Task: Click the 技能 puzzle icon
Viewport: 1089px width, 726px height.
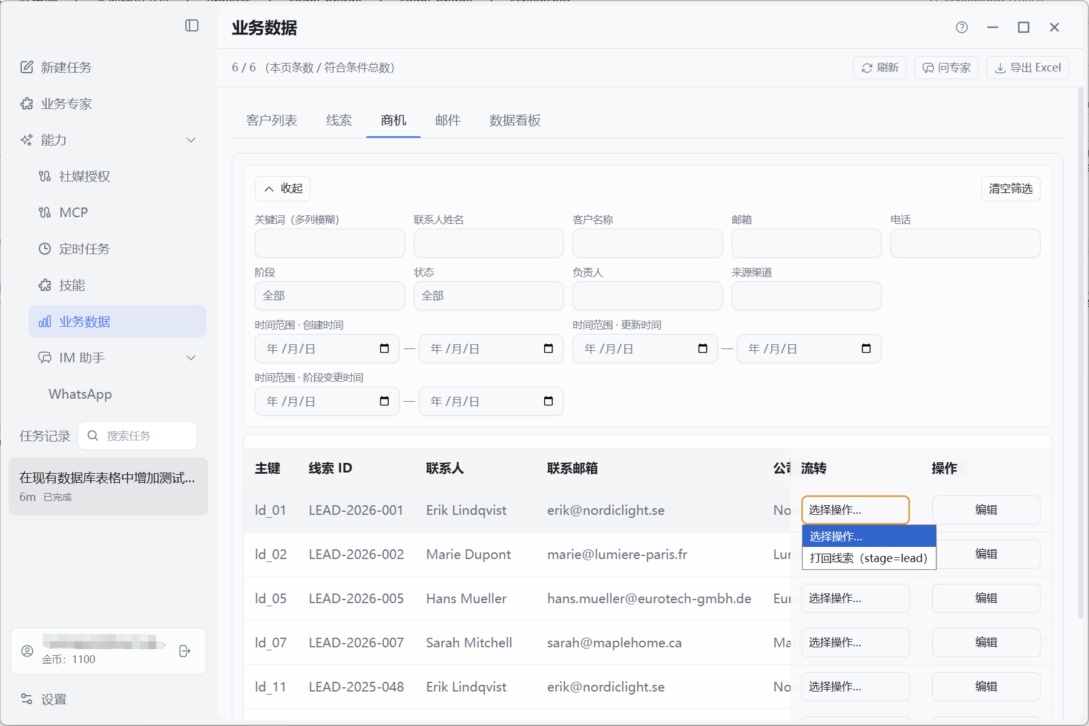Action: 45,285
